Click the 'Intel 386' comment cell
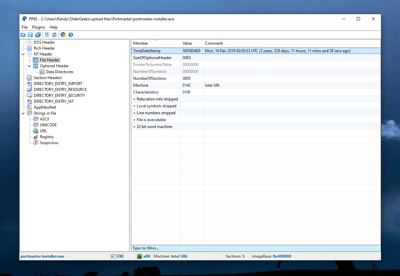This screenshot has height=276, width=400. tap(292, 85)
